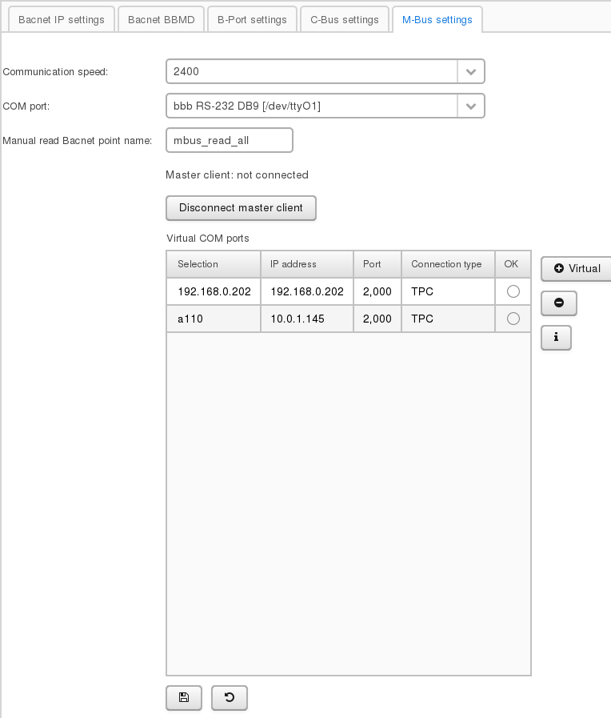Toggle OK radio for 192.168.0.202 row
611x718 pixels.
point(513,292)
